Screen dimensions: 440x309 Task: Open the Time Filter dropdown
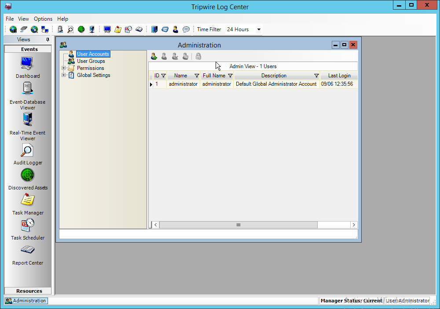pyautogui.click(x=259, y=29)
